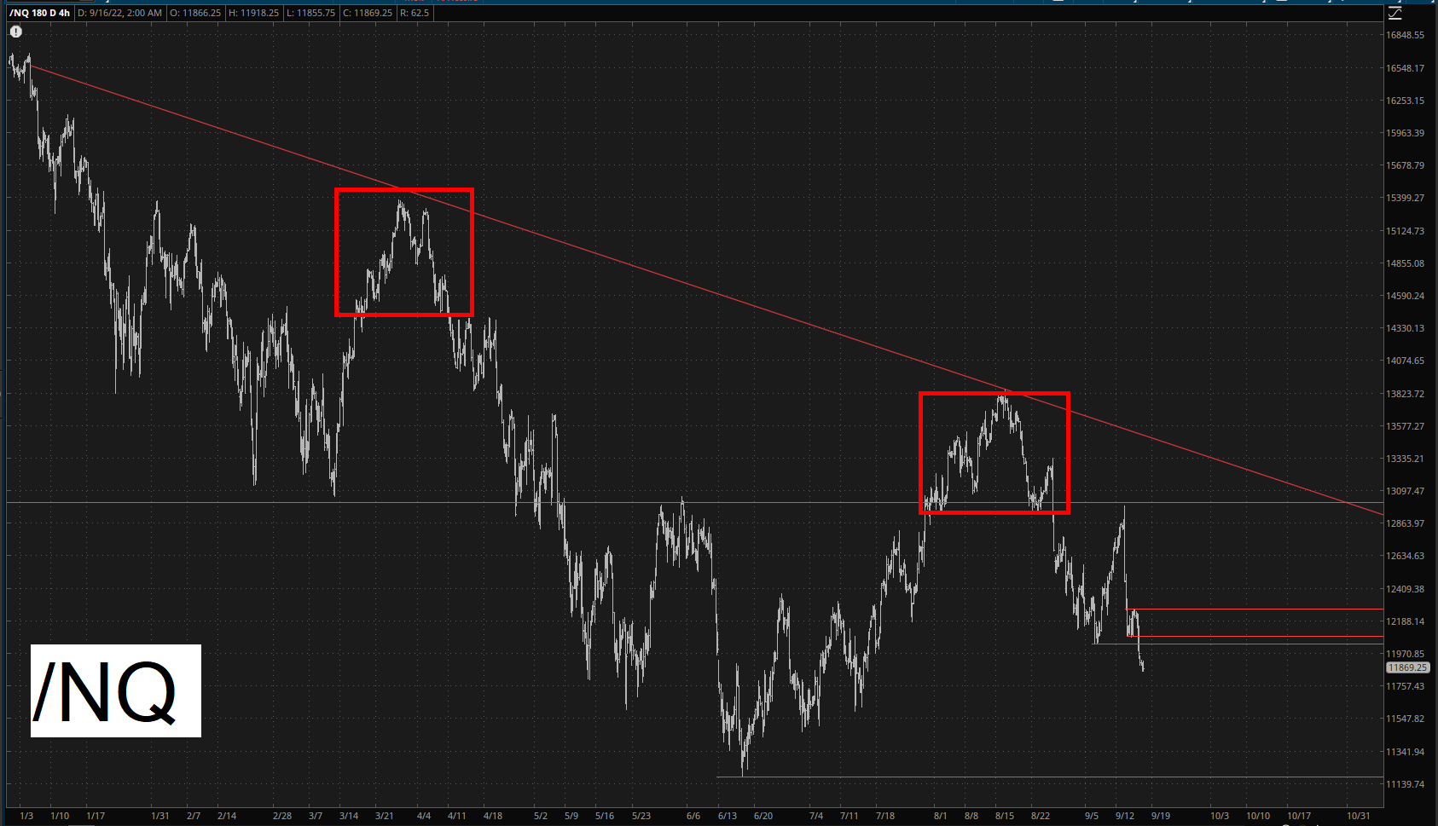Click the 11139.74 label on price axis
Image resolution: width=1438 pixels, height=826 pixels.
tap(1405, 784)
